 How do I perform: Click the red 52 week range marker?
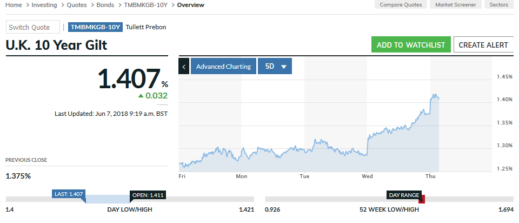(x=422, y=200)
